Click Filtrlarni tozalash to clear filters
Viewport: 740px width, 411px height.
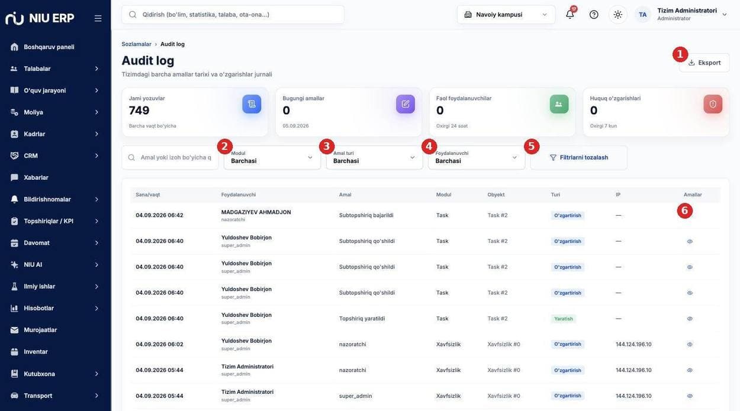[579, 157]
